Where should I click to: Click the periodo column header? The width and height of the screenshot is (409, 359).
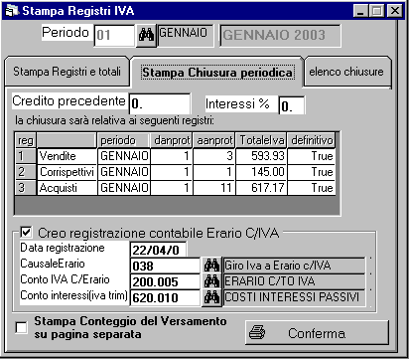[x=124, y=140]
